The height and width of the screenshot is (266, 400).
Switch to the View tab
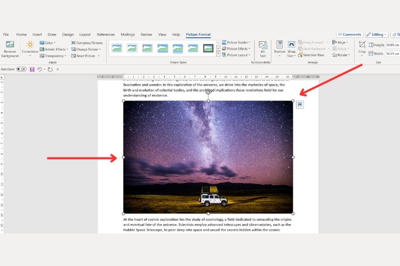[x=162, y=35]
